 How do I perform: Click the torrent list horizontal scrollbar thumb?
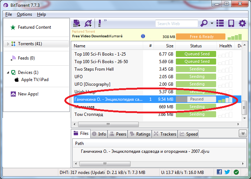tap(108, 124)
